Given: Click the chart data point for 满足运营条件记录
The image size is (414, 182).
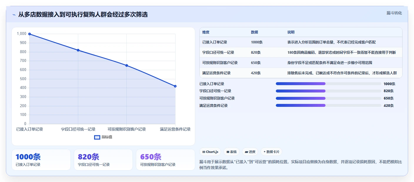Looking at the screenshot, I should (175, 86).
